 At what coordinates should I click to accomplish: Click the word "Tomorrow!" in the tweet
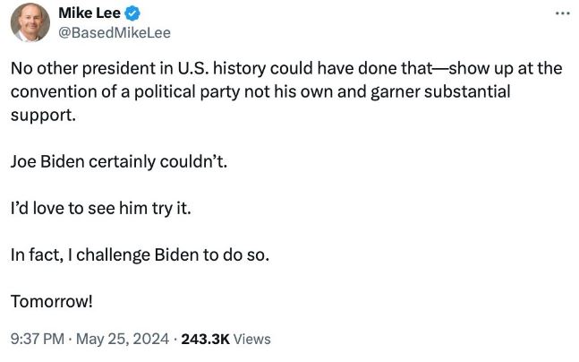[51, 301]
